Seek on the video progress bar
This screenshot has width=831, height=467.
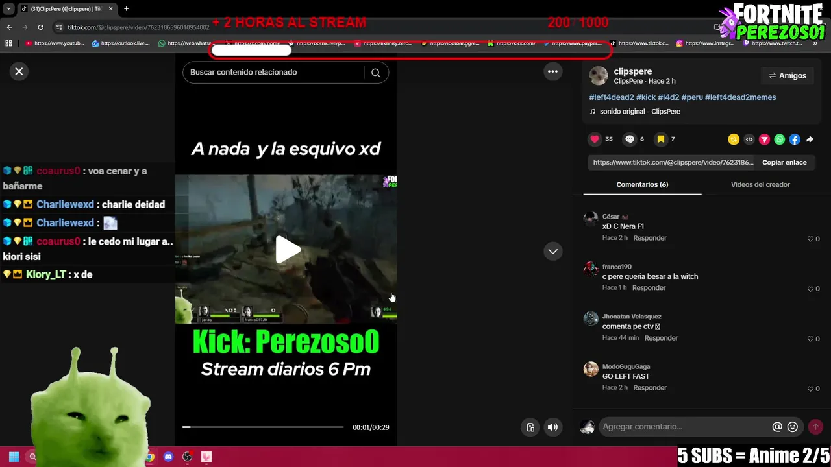(263, 427)
